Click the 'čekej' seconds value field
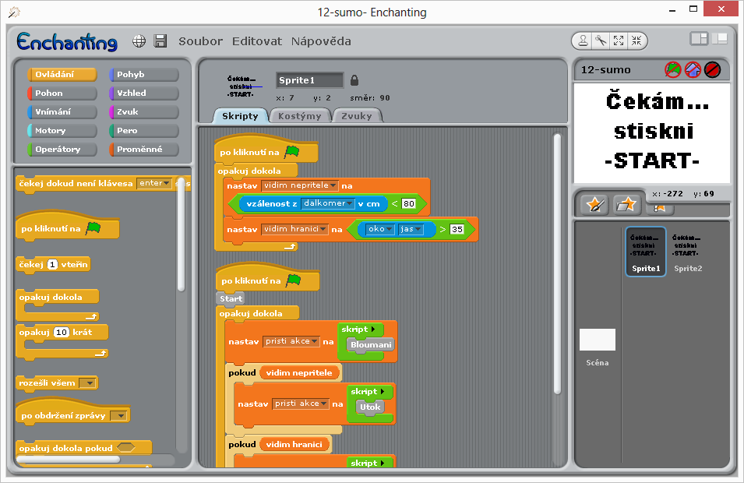Screen dimensions: 744x483 point(52,264)
